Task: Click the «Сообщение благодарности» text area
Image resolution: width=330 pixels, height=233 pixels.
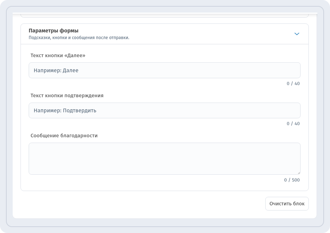Action: coord(165,159)
